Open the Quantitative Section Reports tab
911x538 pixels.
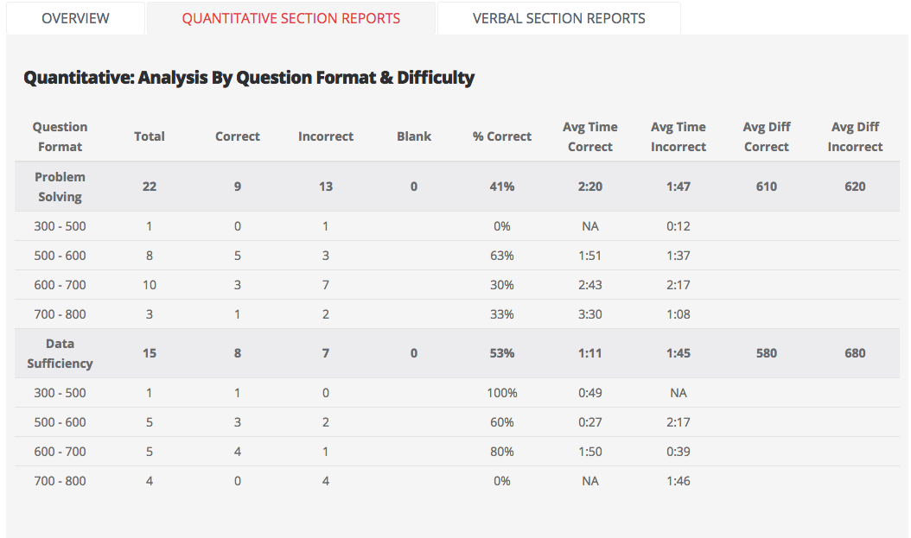[291, 18]
